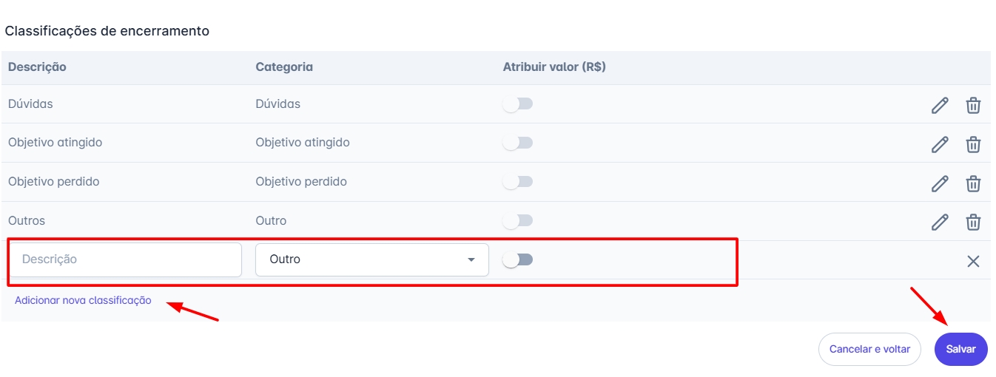Click Adicionar nova classificação link
996x377 pixels.
tap(83, 300)
